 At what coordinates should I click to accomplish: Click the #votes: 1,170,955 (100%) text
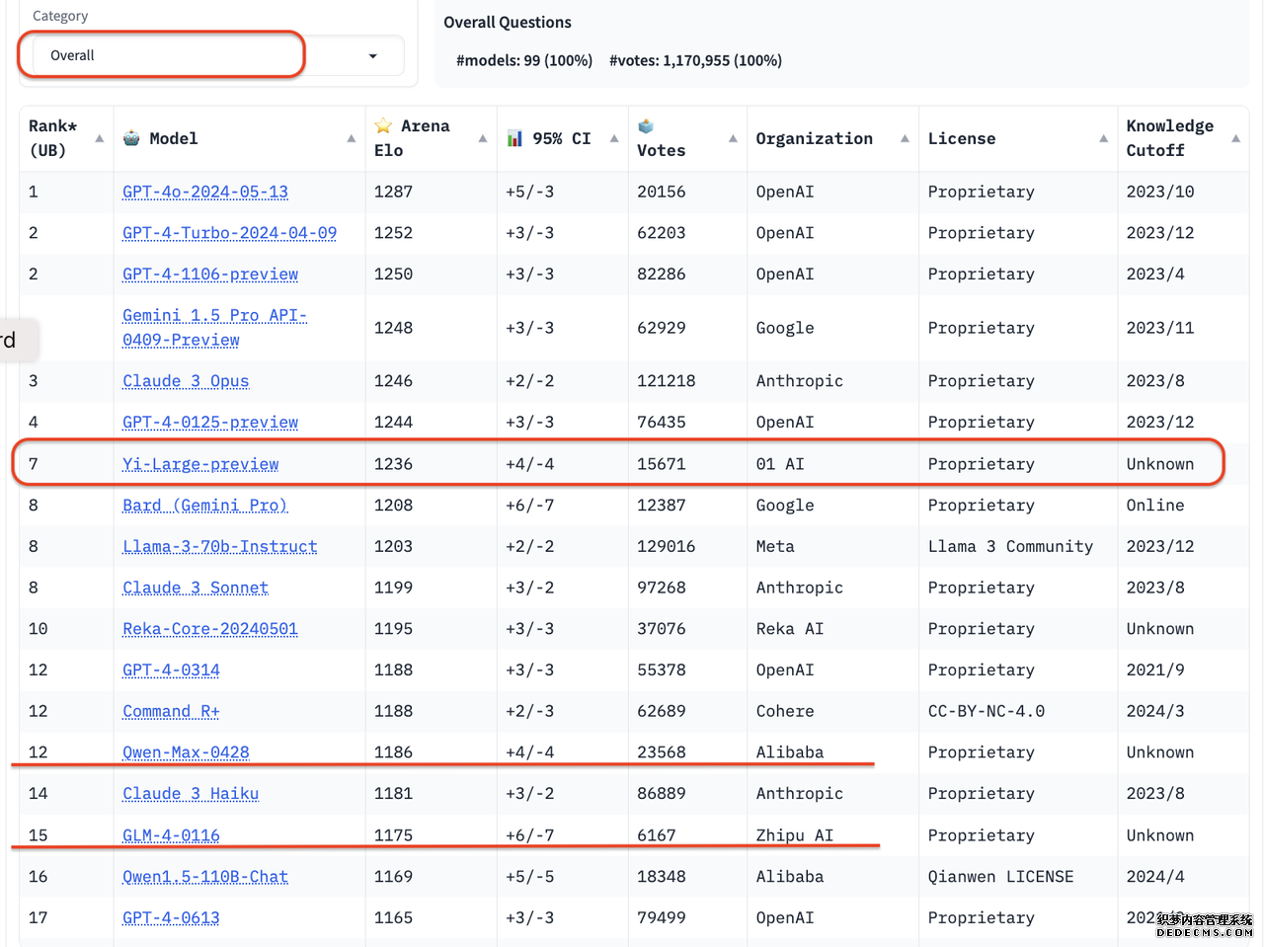tap(695, 60)
